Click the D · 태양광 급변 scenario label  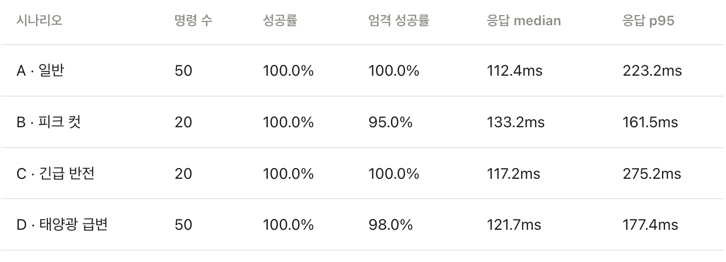point(62,224)
